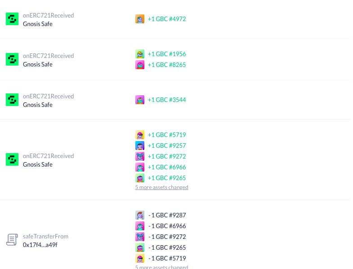Open the NFT thumbnail for +1 GBC #4972
This screenshot has height=269, width=353.
(140, 19)
